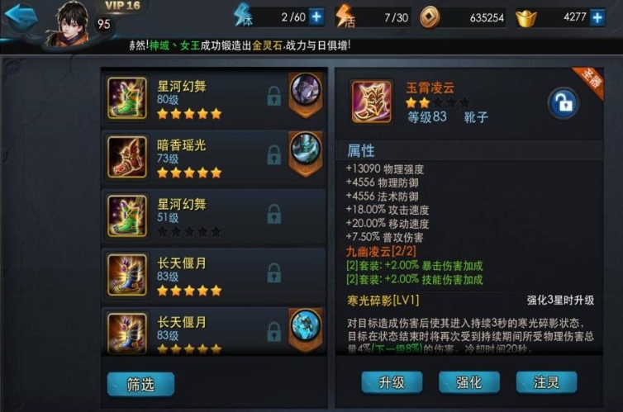Select the 玉霄凌云 boot icon in details
Viewport: 623px width, 412px height.
372,102
